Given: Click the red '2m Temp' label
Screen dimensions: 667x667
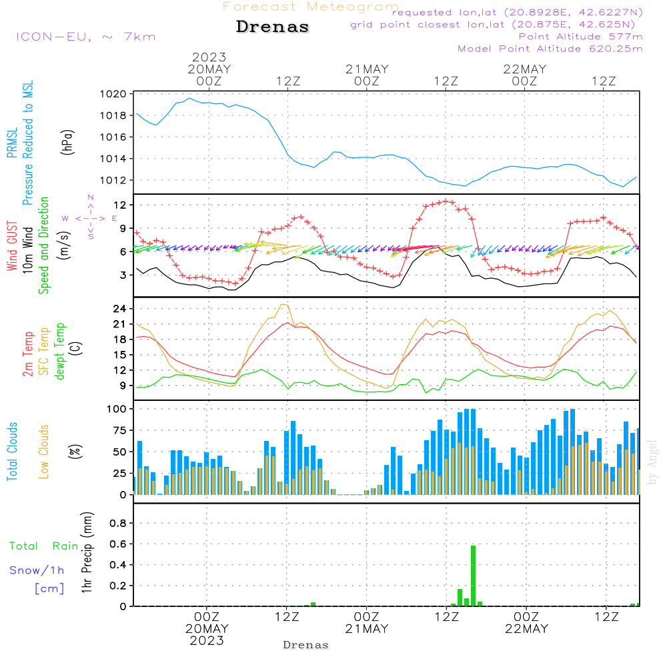Looking at the screenshot, I should 27,354.
